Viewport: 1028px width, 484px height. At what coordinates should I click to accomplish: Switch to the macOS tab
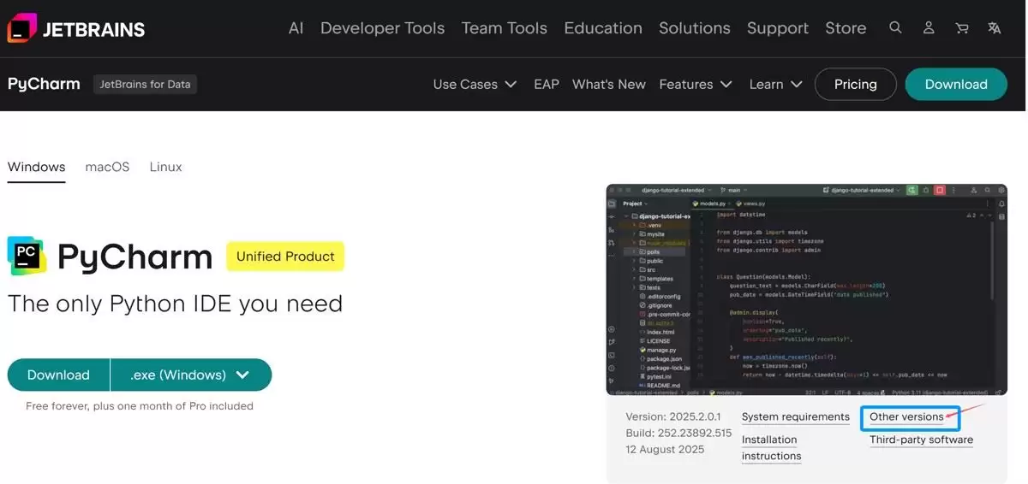pyautogui.click(x=107, y=167)
